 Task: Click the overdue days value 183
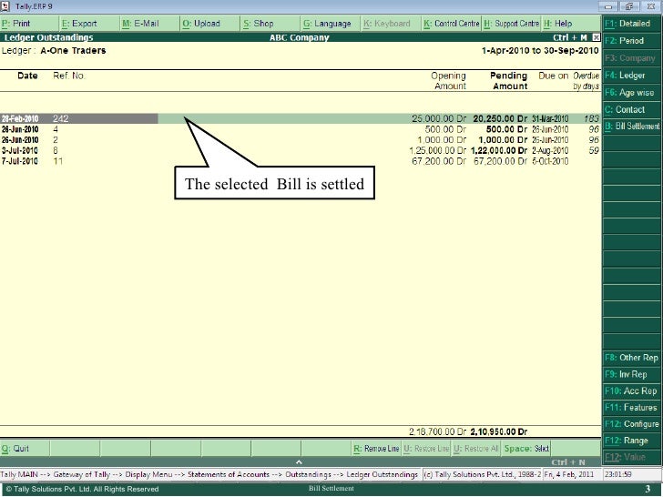(591, 118)
